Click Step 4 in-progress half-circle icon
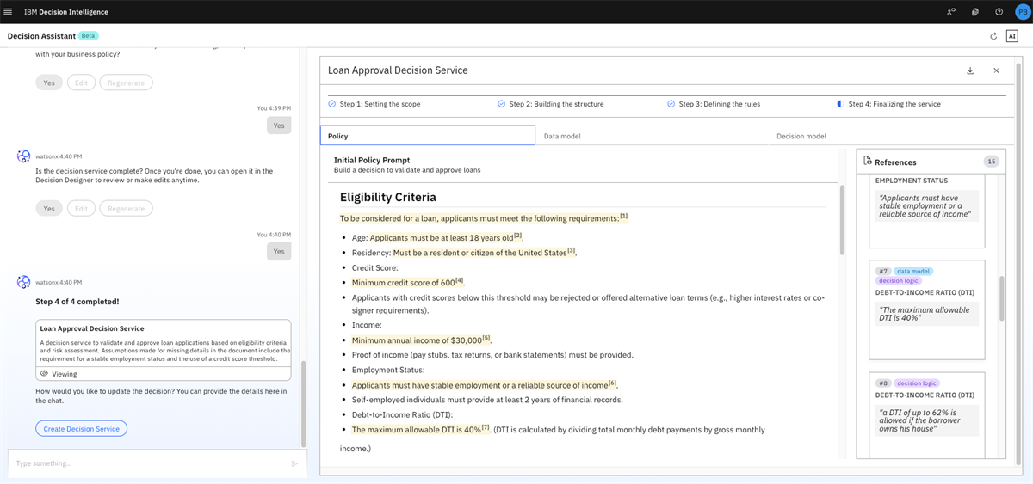This screenshot has height=484, width=1033. pyautogui.click(x=841, y=104)
